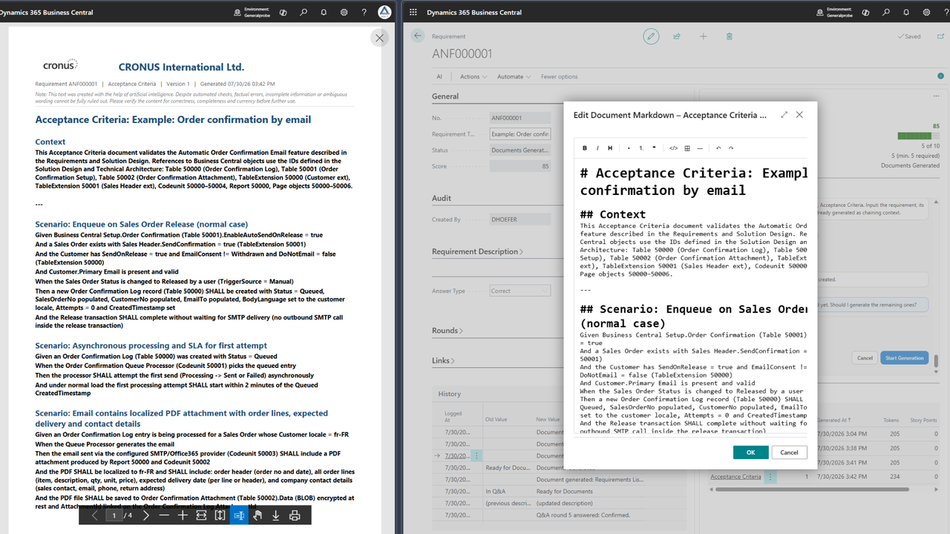The height and width of the screenshot is (534, 950).
Task: Insert bullet list in markdown editor
Action: point(629,148)
